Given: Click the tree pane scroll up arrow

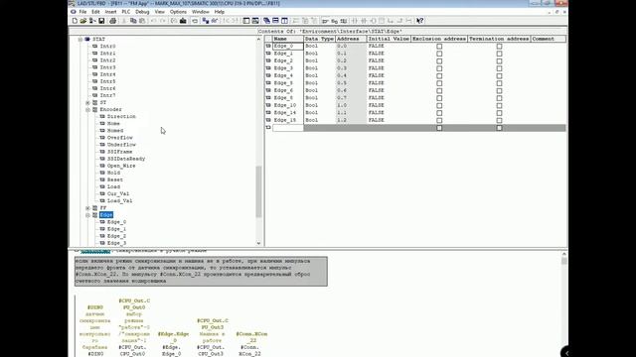Looking at the screenshot, I should point(258,39).
